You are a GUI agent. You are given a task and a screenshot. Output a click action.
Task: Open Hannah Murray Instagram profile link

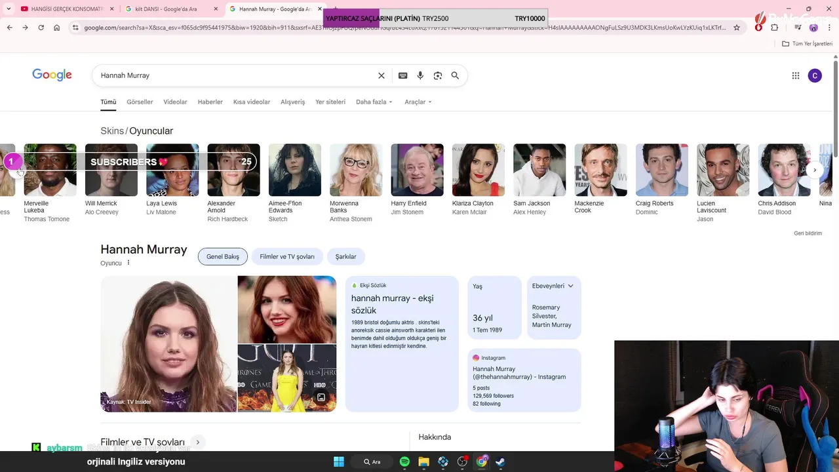(519, 373)
